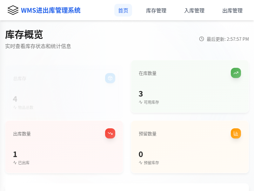Click the clock icon beside 最后更新
Image resolution: width=254 pixels, height=191 pixels.
pyautogui.click(x=202, y=39)
